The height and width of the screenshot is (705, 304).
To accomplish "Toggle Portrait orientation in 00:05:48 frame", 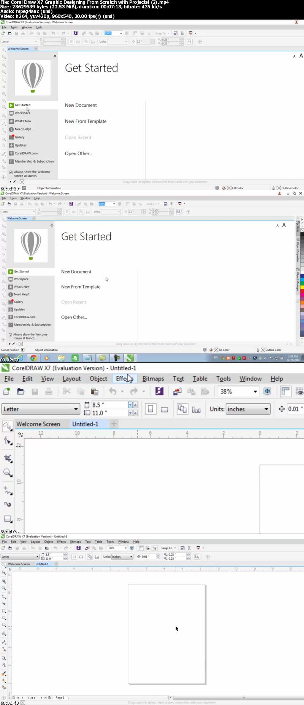I will [74, 557].
